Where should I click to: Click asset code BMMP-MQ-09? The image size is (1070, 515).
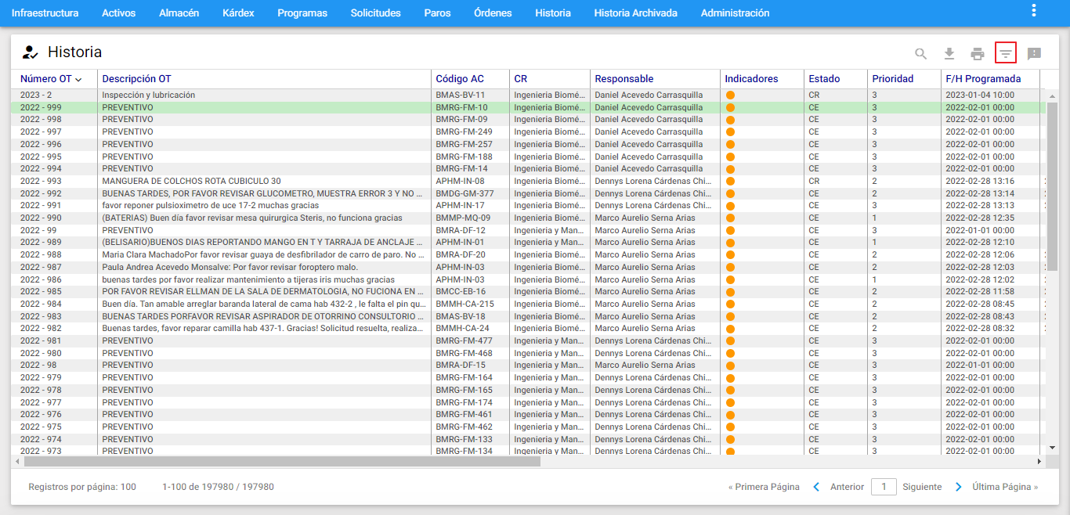463,218
